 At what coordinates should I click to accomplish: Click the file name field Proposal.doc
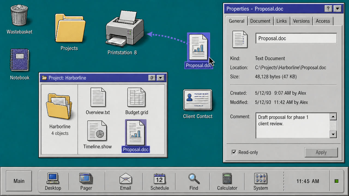pos(296,38)
